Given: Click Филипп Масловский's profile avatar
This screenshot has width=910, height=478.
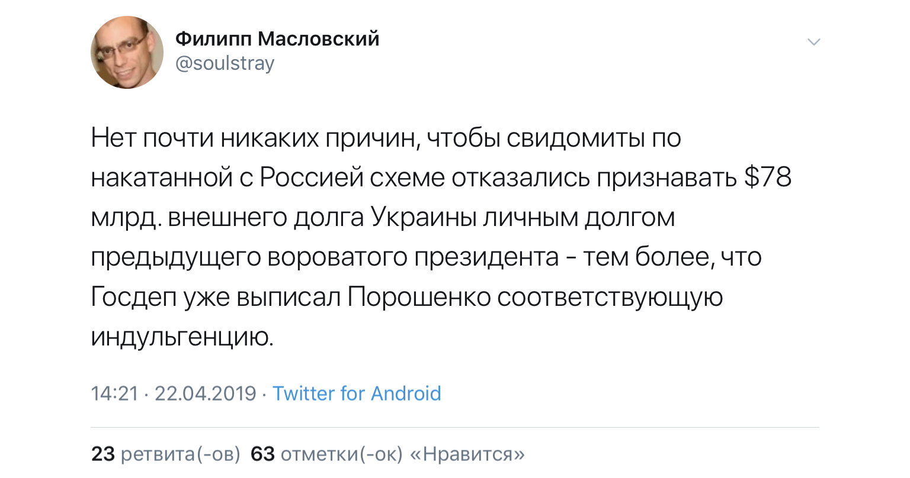Looking at the screenshot, I should tap(127, 53).
